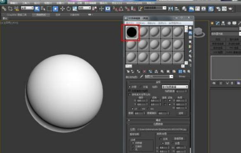The image size is (241, 153).
Task: Open the Mapping type dropdown
Action: 175,87
